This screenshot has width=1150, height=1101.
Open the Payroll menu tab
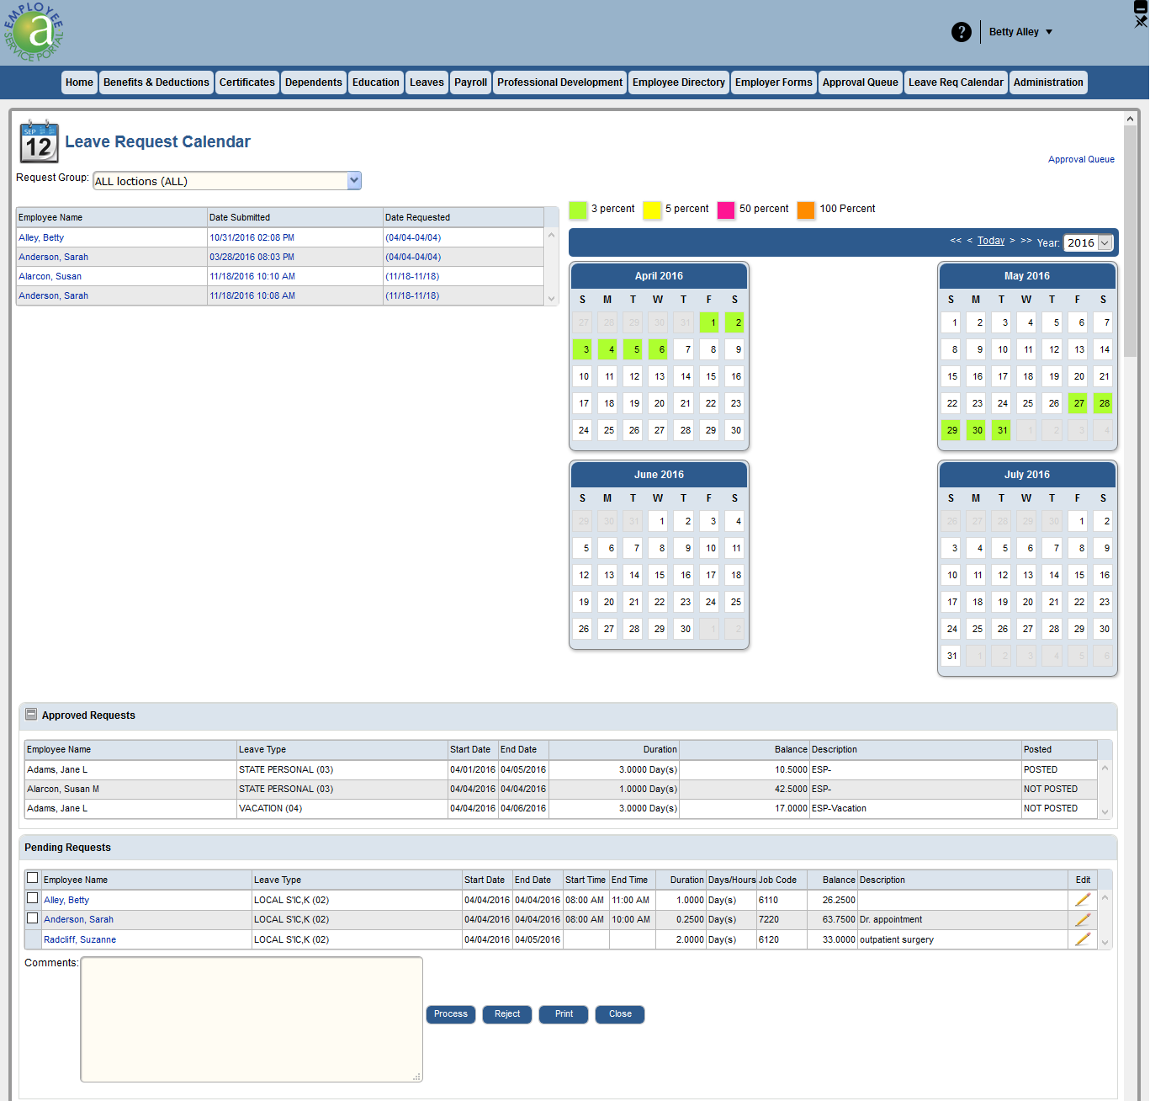[470, 82]
